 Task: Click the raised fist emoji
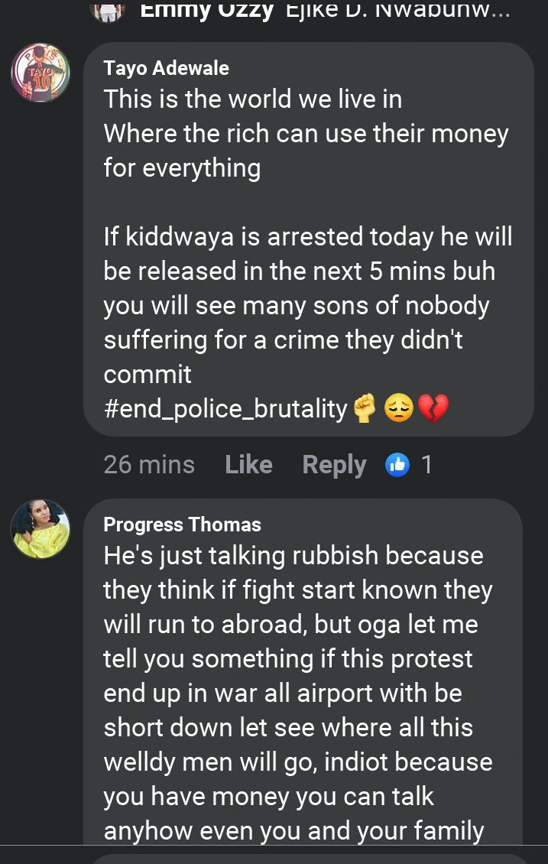click(x=366, y=410)
